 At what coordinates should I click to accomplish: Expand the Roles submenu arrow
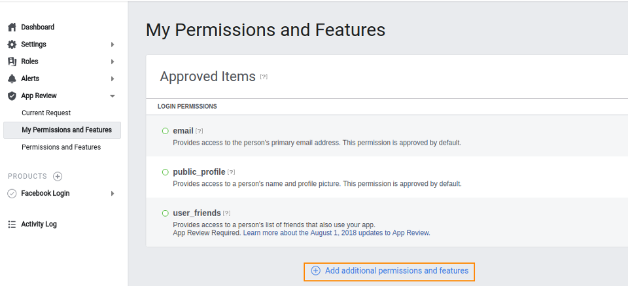113,62
